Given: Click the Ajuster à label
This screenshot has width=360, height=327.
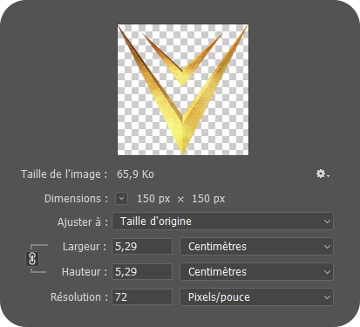Looking at the screenshot, I should click(83, 222).
